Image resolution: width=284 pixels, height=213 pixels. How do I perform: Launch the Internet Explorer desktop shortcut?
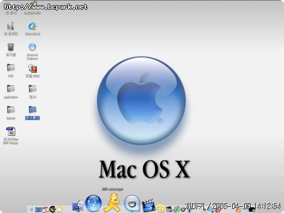pos(32,47)
